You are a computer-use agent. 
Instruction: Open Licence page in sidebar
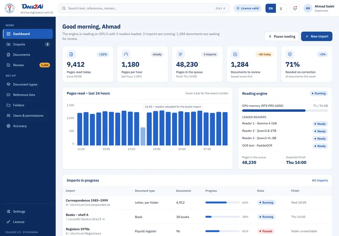coord(28,222)
